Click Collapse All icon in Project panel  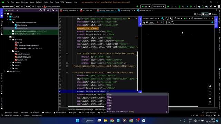coord(48,10)
